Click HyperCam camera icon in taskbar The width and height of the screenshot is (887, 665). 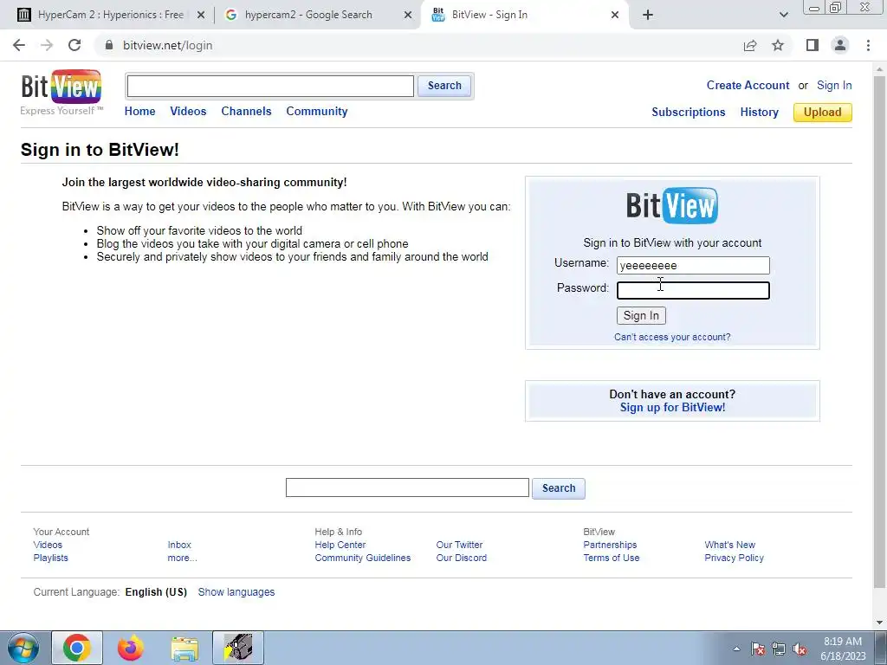tap(238, 648)
